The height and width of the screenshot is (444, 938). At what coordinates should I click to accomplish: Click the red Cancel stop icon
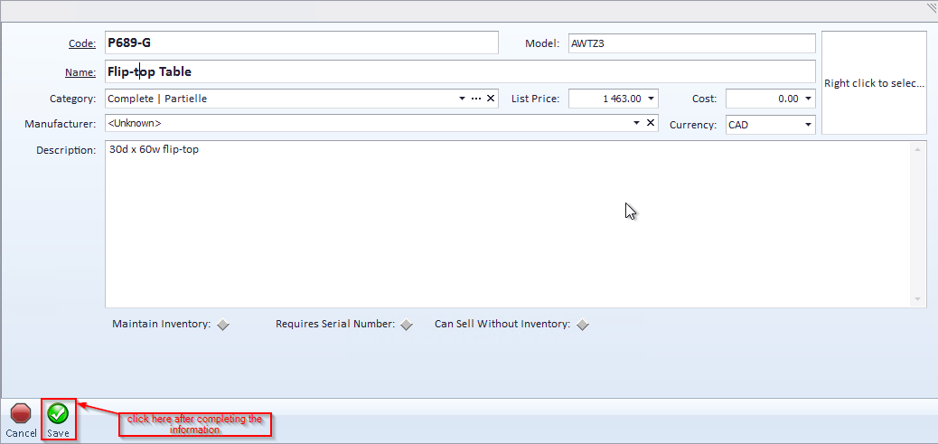21,414
